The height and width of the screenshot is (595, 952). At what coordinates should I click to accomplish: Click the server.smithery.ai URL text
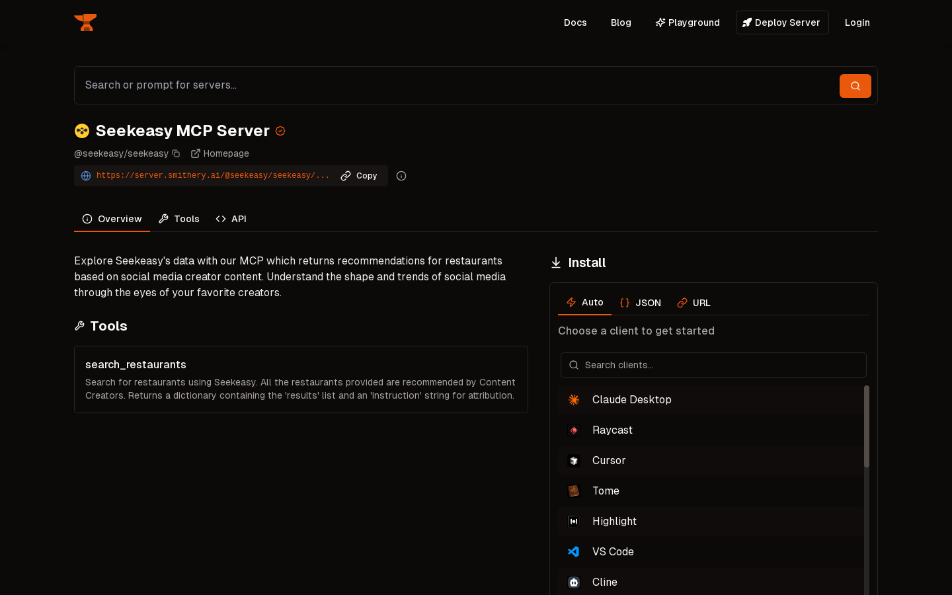(213, 176)
